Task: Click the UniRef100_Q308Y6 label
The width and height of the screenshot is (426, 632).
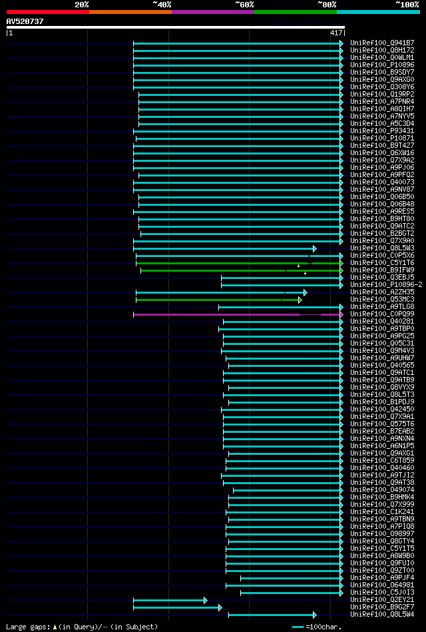Action: pos(382,87)
